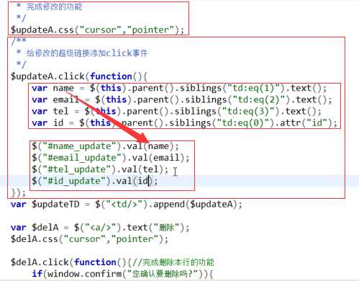Image resolution: width=359 pixels, height=281 pixels.
Task: Click the $("#tel_update").val(tel); line
Action: [100, 169]
